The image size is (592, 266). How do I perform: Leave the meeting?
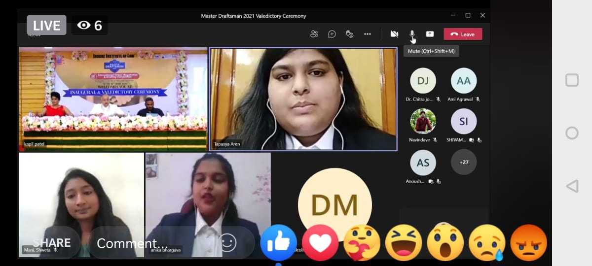pos(463,34)
